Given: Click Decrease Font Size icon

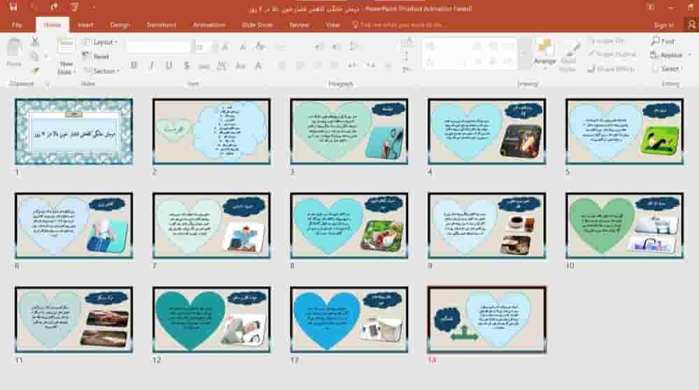Looking at the screenshot, I should click(x=242, y=46).
